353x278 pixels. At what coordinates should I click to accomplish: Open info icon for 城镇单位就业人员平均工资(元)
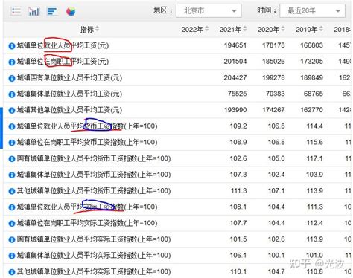[12, 46]
